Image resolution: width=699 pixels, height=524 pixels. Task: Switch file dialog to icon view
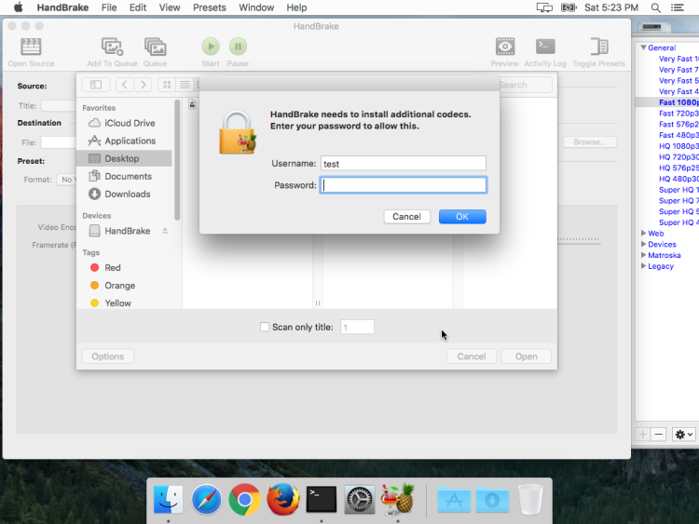tap(167, 85)
